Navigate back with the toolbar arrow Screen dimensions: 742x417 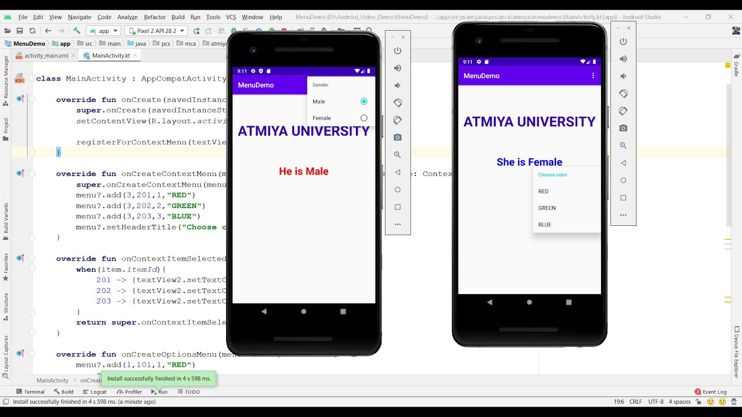48,31
